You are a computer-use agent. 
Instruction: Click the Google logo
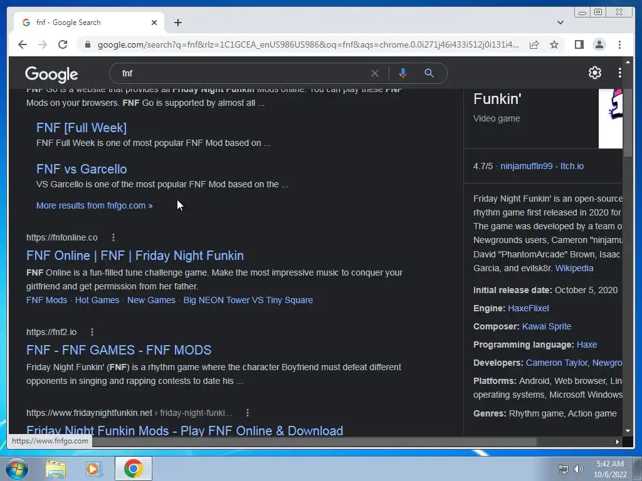pyautogui.click(x=51, y=74)
